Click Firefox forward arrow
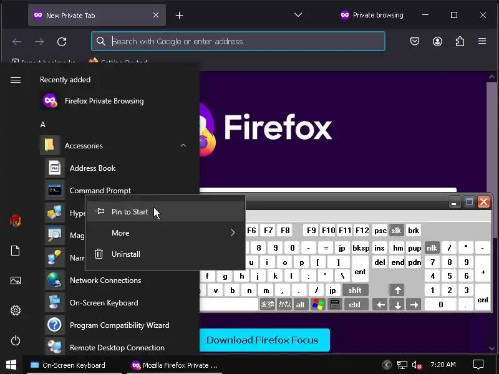 tap(39, 41)
